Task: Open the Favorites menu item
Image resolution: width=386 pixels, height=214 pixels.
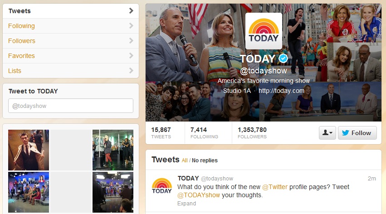Action: (71, 56)
